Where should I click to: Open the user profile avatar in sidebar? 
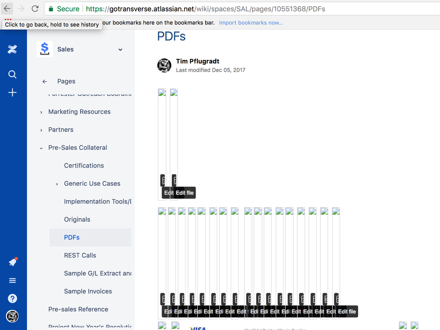pyautogui.click(x=12, y=316)
